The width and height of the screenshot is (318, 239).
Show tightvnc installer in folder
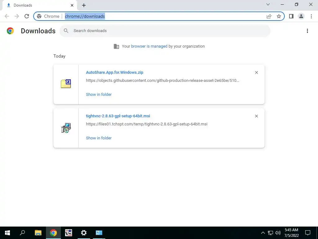99,138
